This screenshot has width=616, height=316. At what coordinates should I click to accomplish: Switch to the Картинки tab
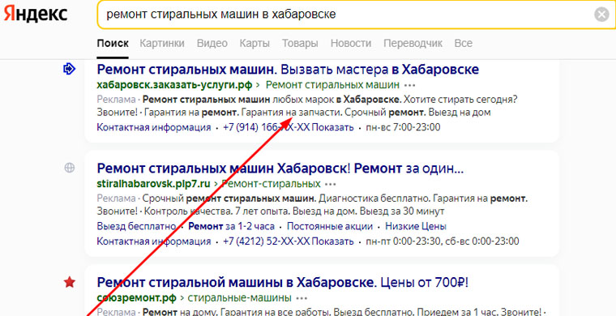(x=162, y=43)
